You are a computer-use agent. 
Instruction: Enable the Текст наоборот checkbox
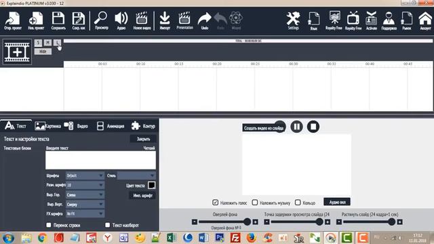(107, 225)
